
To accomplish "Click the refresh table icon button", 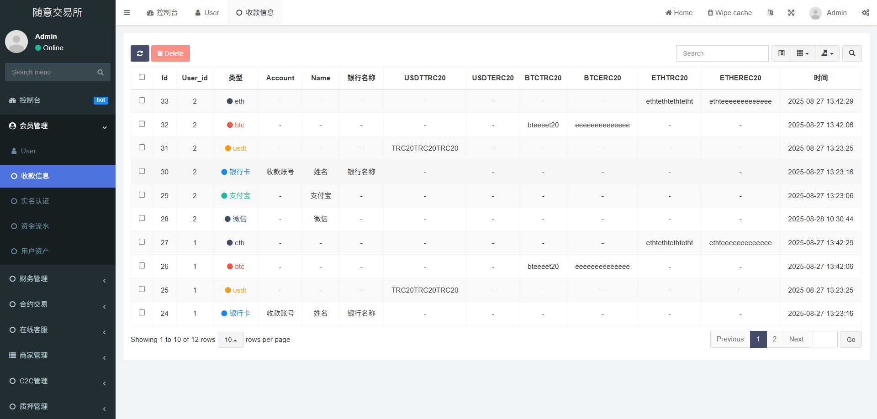I will [x=140, y=53].
